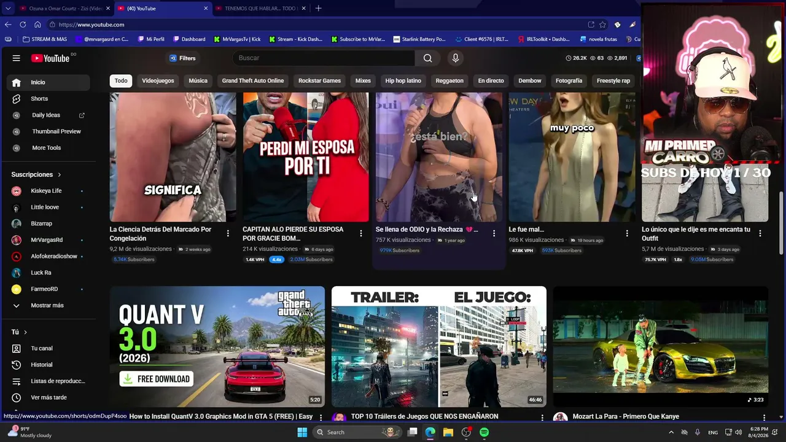Select the Videojuegos filter chip
This screenshot has width=786, height=442.
(x=158, y=81)
